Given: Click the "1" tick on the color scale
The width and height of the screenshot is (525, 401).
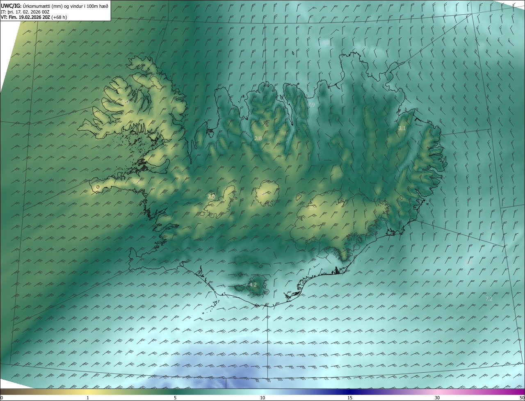Looking at the screenshot, I should point(88,398).
